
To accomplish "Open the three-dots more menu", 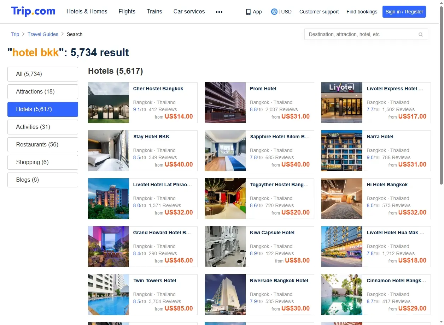I will [x=219, y=12].
